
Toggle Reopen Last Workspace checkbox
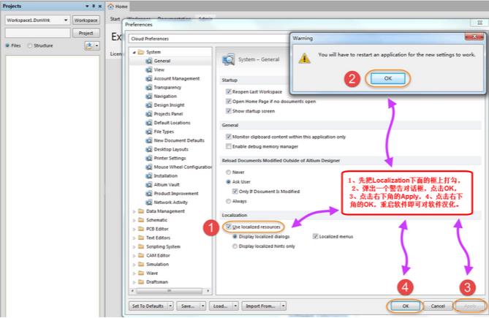[x=228, y=91]
